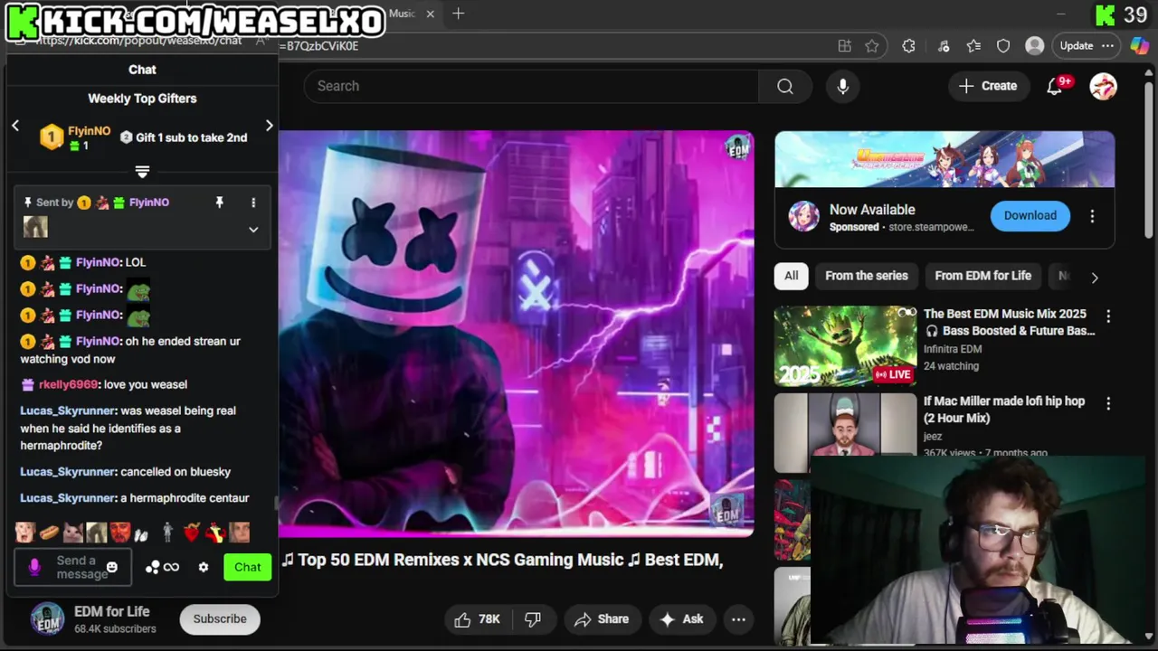Close the Music browser tab
1158x651 pixels.
tap(431, 14)
